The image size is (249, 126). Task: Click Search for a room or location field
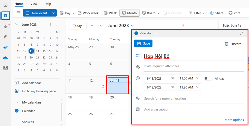click(x=194, y=98)
